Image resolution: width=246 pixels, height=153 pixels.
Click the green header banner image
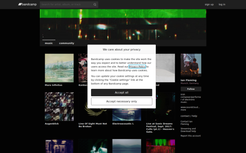(x=123, y=24)
